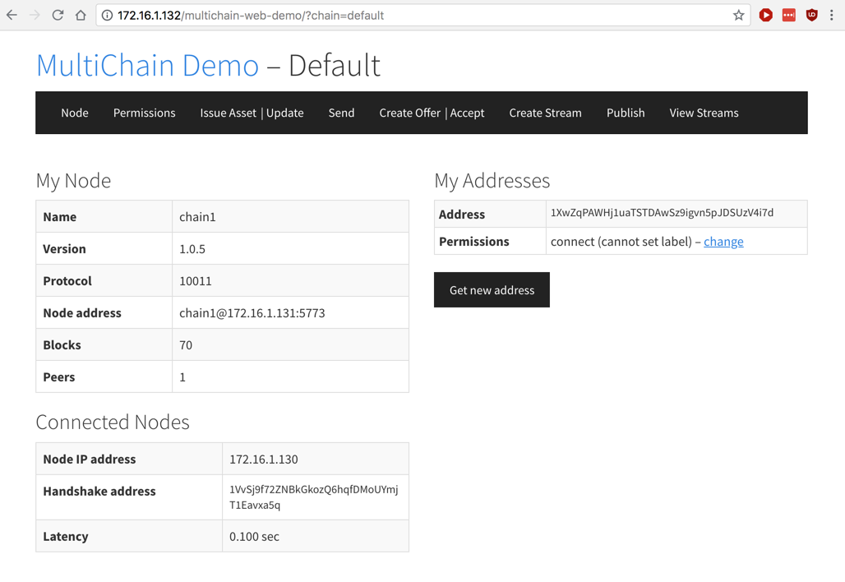
Task: Click the site info icon in address bar
Action: click(107, 15)
